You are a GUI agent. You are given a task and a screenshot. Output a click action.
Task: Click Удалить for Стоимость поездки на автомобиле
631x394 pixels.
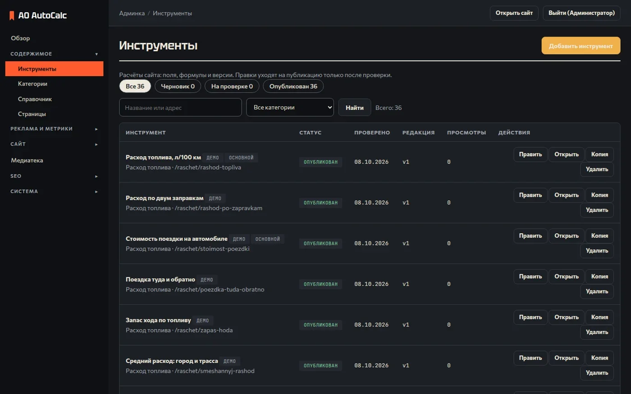tap(597, 251)
